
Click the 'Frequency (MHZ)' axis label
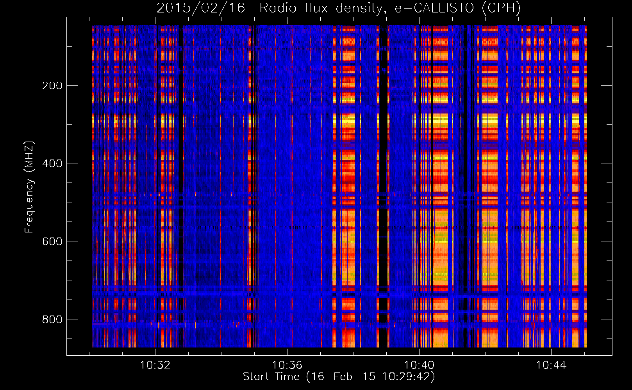point(29,187)
